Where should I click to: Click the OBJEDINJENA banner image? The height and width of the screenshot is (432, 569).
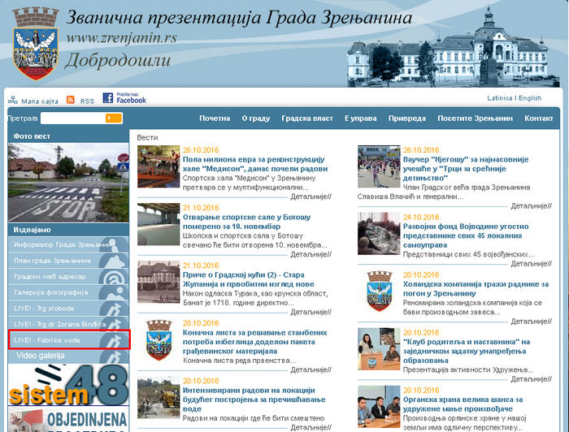pyautogui.click(x=68, y=419)
